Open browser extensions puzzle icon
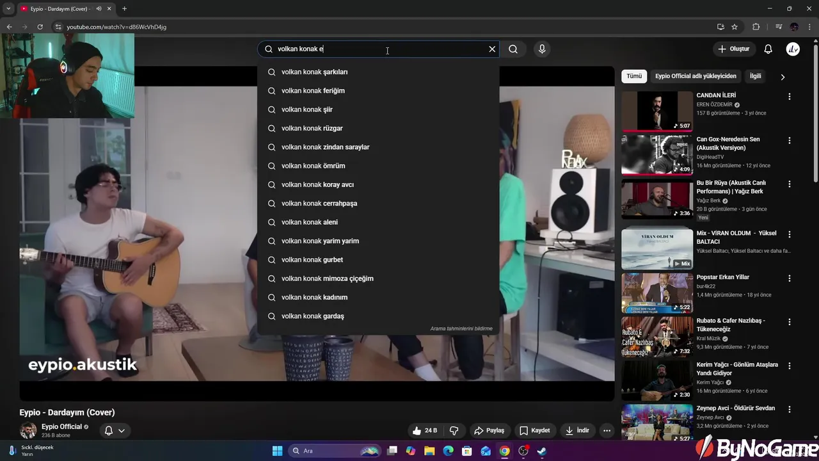The height and width of the screenshot is (461, 819). pyautogui.click(x=756, y=27)
